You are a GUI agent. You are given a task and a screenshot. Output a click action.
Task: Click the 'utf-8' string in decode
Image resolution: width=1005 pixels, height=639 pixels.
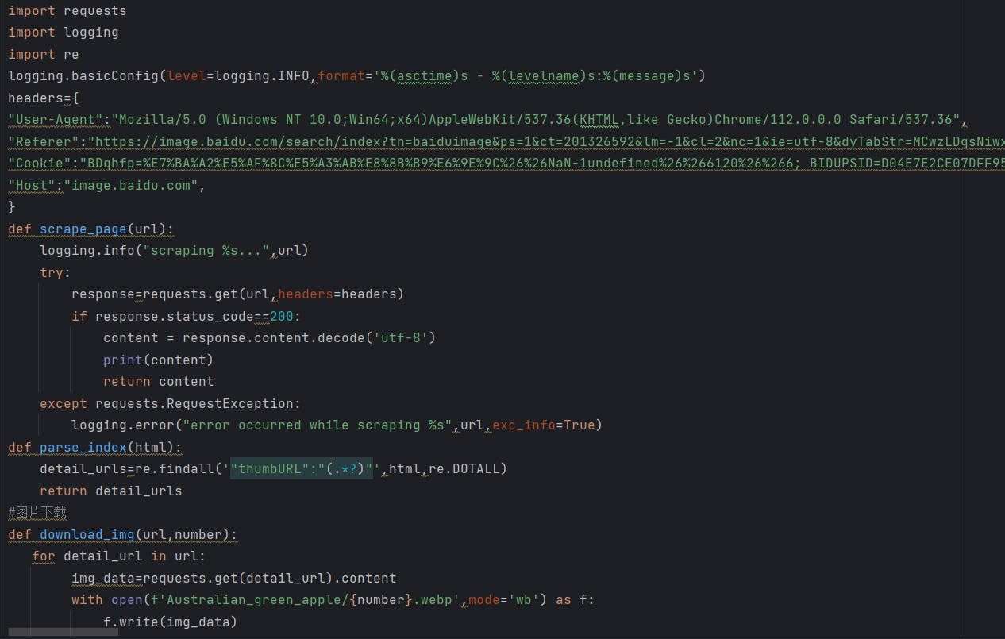[401, 337]
